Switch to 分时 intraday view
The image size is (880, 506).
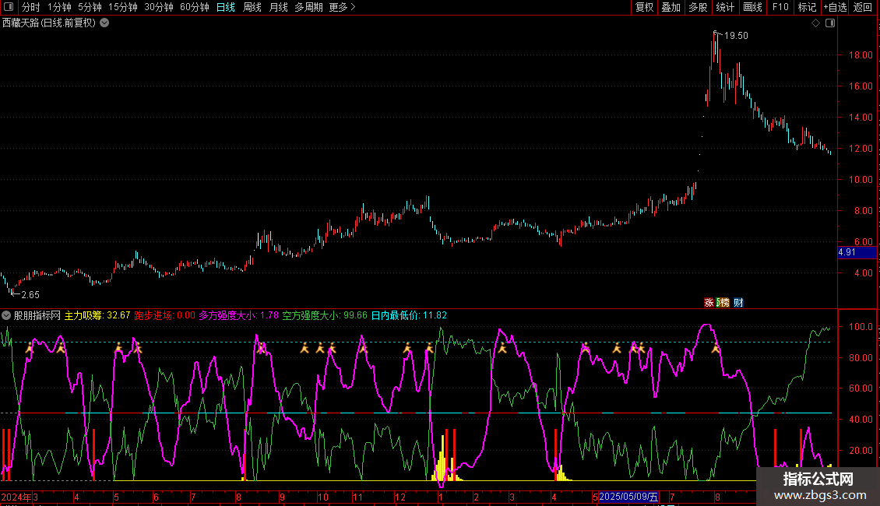(30, 7)
